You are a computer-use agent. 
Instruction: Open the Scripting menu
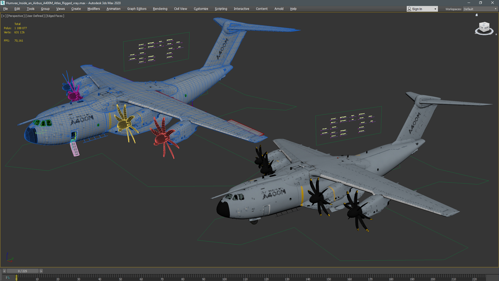(x=221, y=9)
